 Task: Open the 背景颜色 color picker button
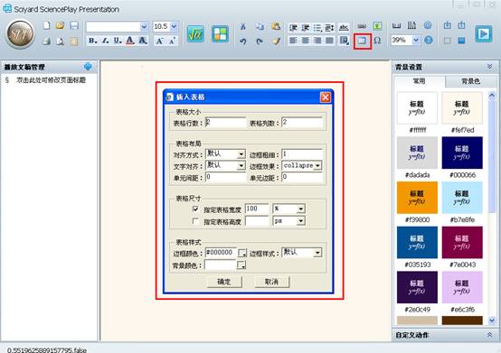pyautogui.click(x=241, y=265)
